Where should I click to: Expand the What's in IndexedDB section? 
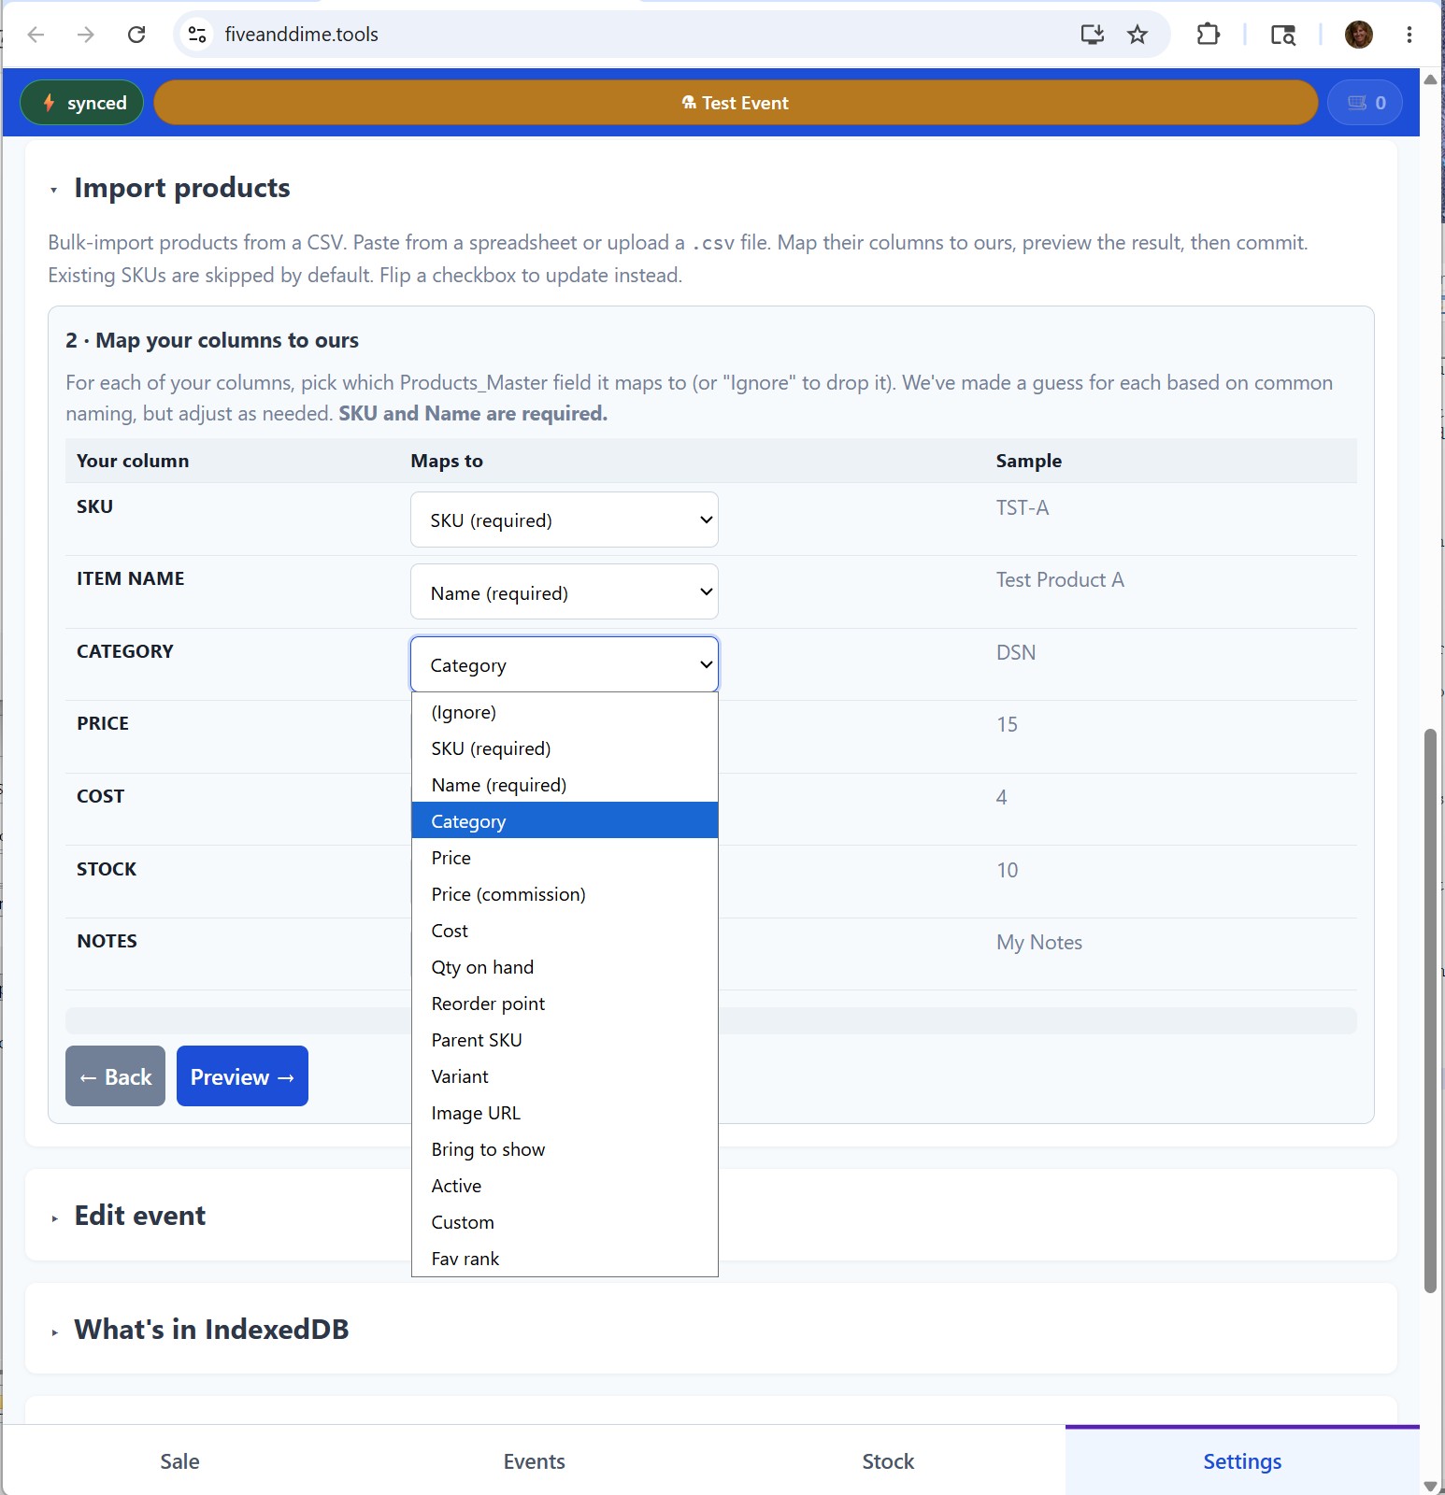[211, 1330]
